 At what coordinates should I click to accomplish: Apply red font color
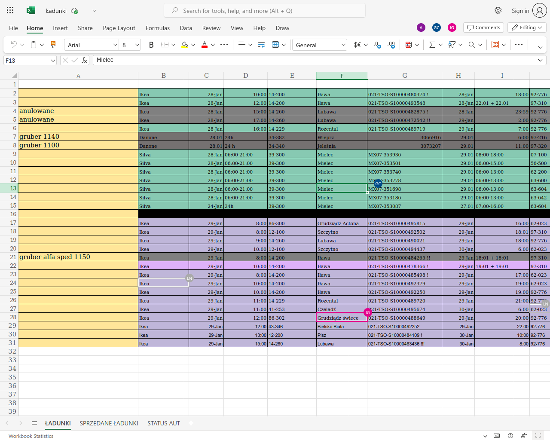[205, 45]
